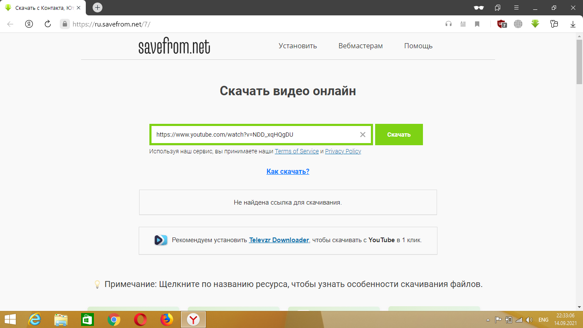Open a new tab with the plus button

point(97,8)
